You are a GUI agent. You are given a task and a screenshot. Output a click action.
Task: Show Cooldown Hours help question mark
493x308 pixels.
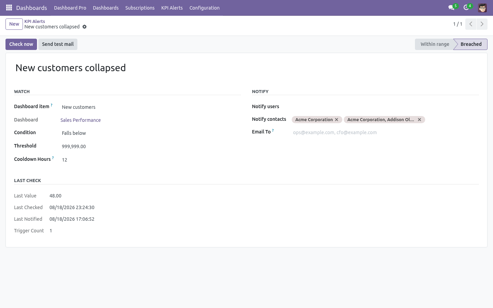point(53,158)
